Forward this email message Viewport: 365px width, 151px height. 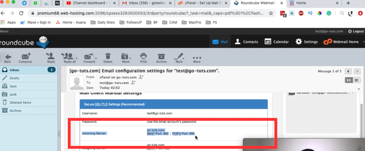(x=89, y=58)
